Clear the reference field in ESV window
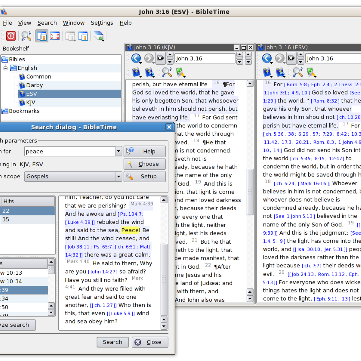361x361 pixels. pyautogui.click(x=291, y=58)
